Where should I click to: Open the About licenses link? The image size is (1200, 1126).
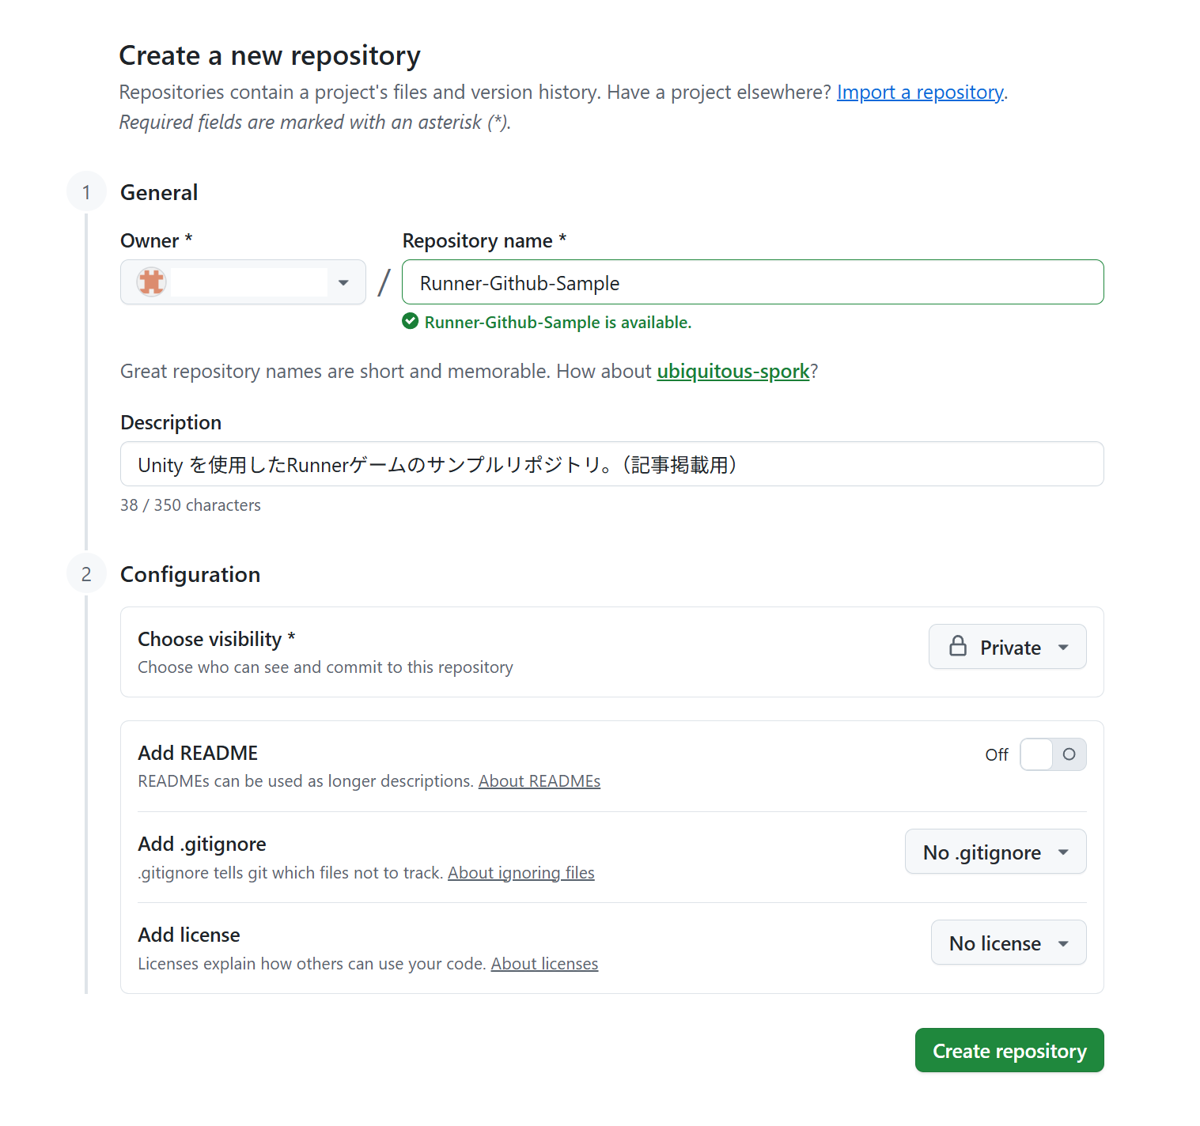tap(544, 964)
